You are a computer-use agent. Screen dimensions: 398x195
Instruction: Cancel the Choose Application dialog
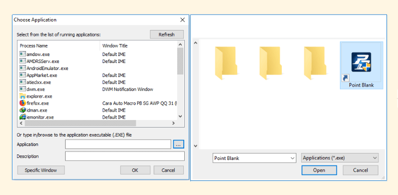pyautogui.click(x=169, y=170)
